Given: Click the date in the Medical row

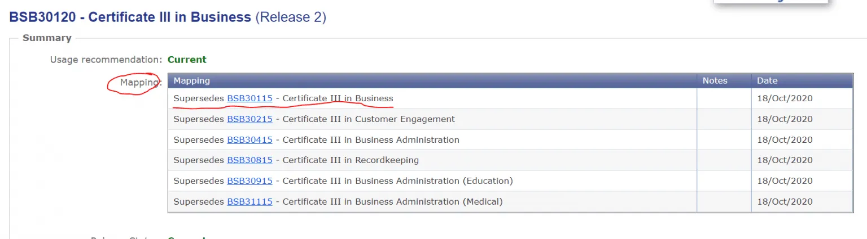Looking at the screenshot, I should 785,201.
